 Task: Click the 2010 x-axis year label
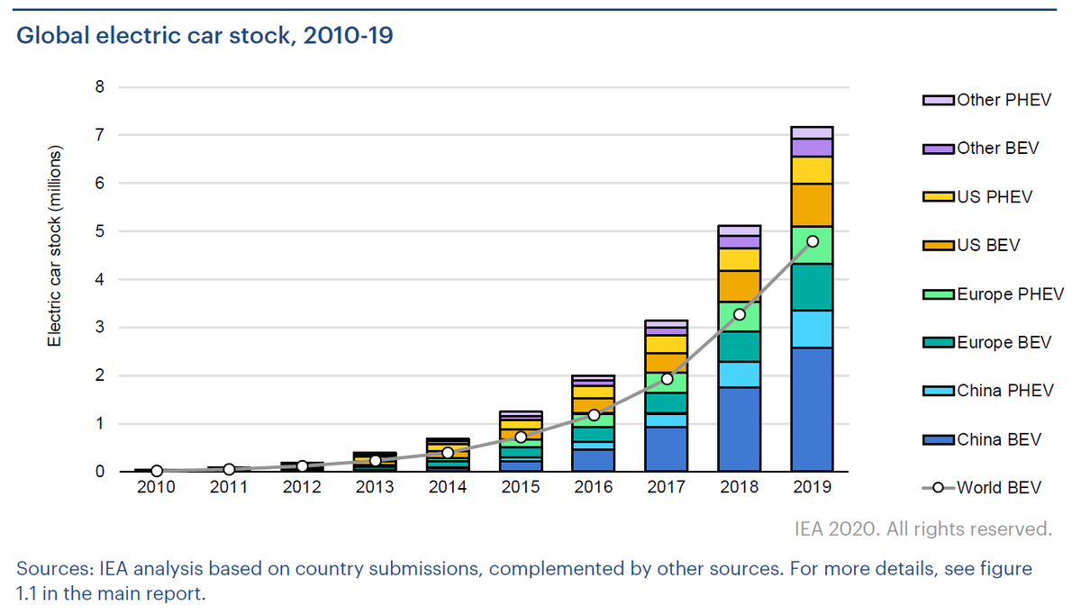tap(155, 487)
